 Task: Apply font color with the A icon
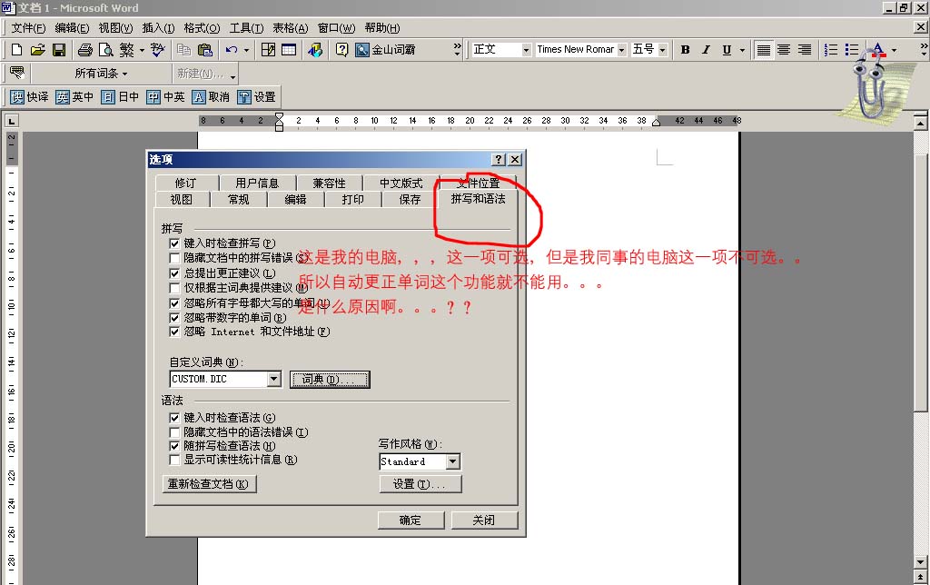878,50
